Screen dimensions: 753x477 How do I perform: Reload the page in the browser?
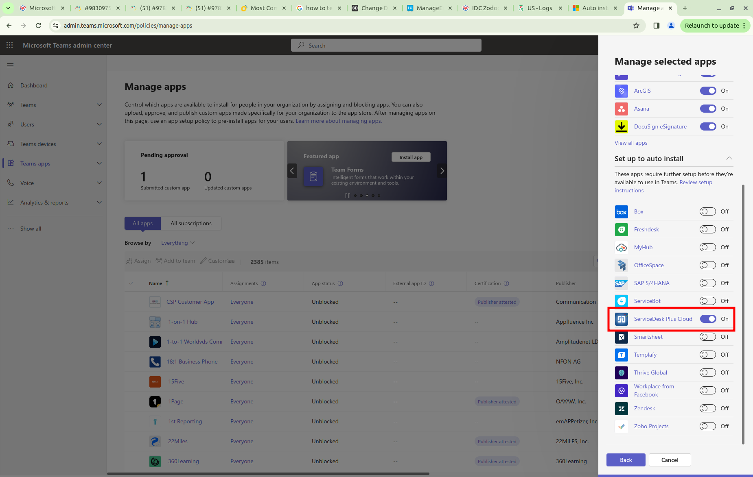[x=38, y=26]
